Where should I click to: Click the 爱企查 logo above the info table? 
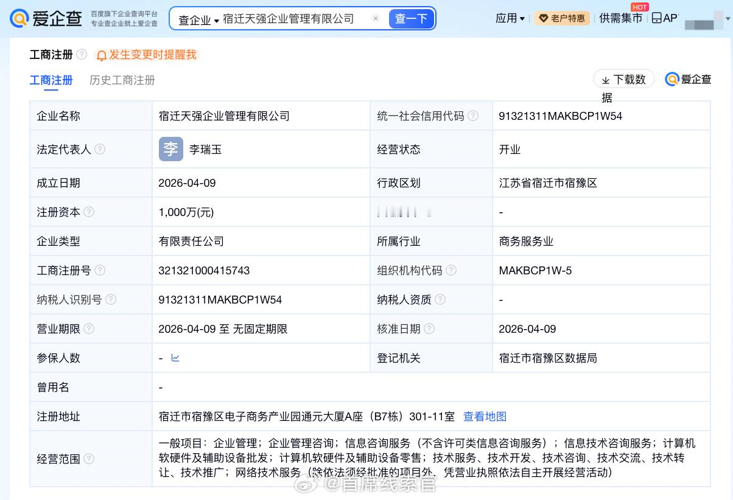(x=688, y=79)
